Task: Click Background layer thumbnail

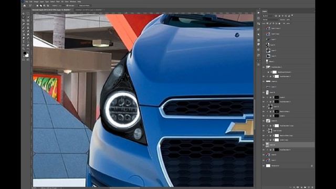Action: click(x=268, y=166)
